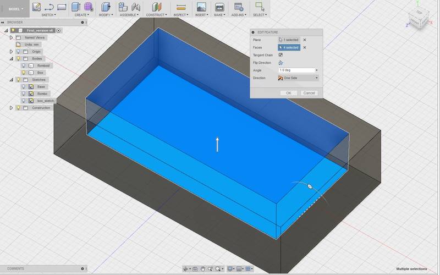Click the Flip Direction icon

click(x=280, y=63)
